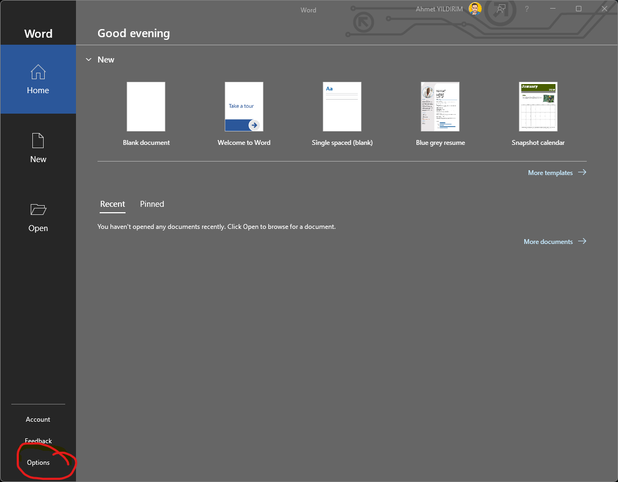Viewport: 618px width, 482px height.
Task: Click the More documents link
Action: point(548,242)
